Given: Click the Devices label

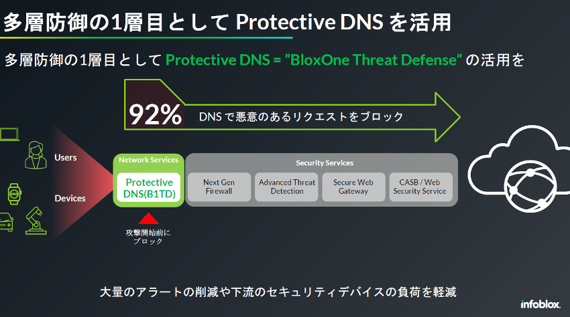Looking at the screenshot, I should pos(70,198).
